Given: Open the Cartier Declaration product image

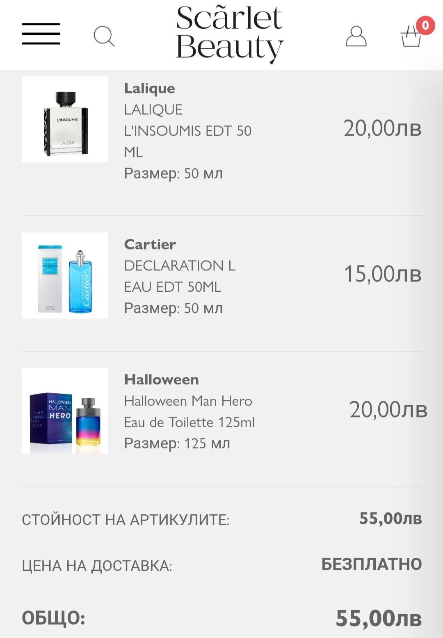Looking at the screenshot, I should coord(65,275).
